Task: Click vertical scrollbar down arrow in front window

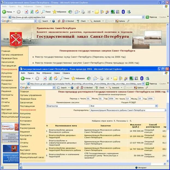Action: (167, 161)
